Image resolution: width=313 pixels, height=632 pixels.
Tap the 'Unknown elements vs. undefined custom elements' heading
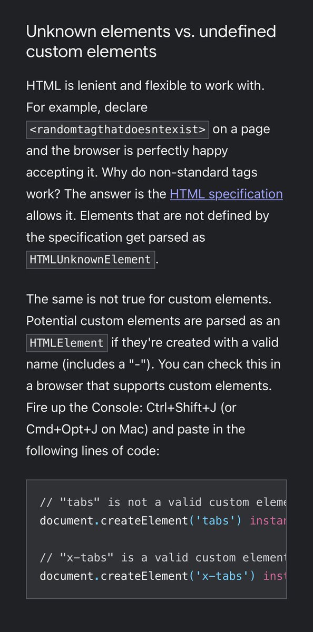click(151, 41)
